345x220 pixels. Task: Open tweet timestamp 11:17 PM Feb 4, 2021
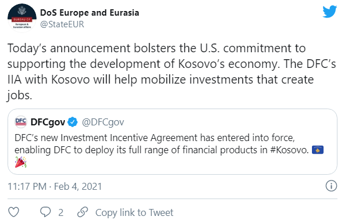click(x=55, y=186)
